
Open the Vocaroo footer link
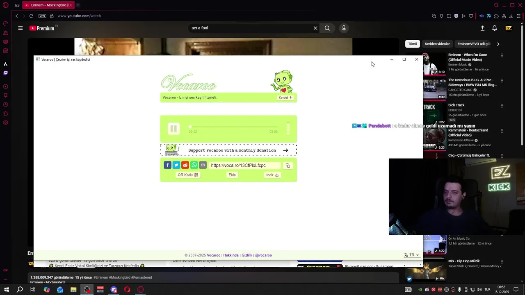(x=213, y=255)
